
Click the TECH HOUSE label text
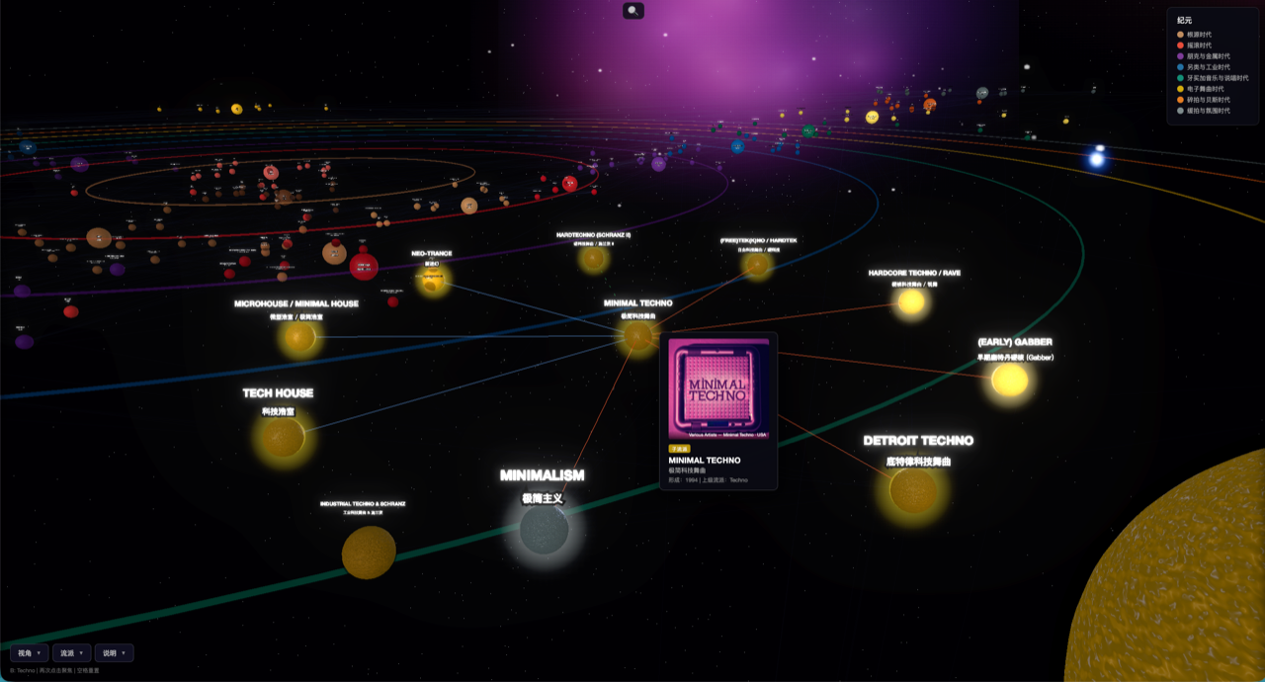click(278, 393)
